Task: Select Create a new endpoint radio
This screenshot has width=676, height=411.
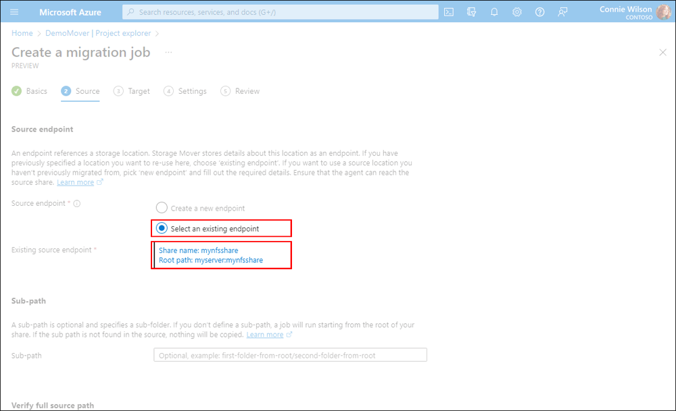Action: 162,208
